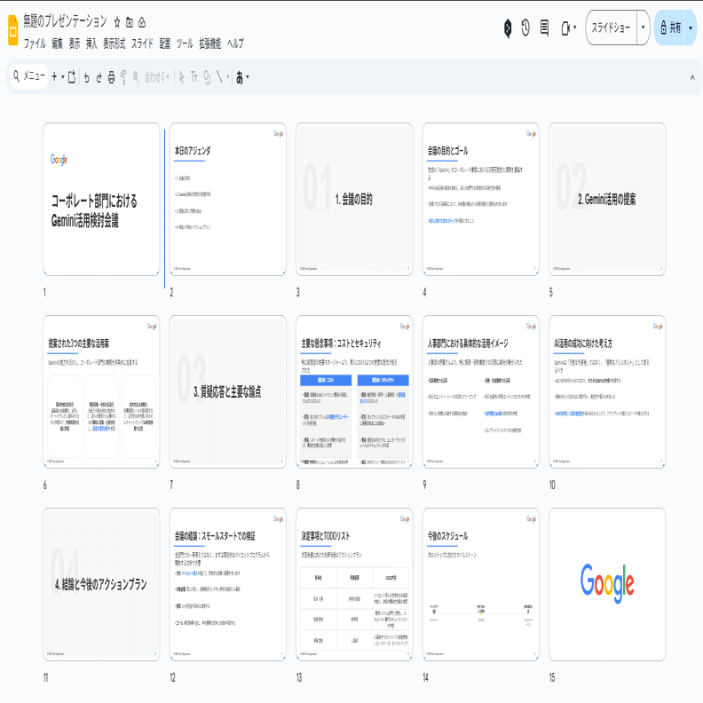This screenshot has height=703, width=703.
Task: Open the 共有 share options dropdown arrow
Action: [691, 28]
